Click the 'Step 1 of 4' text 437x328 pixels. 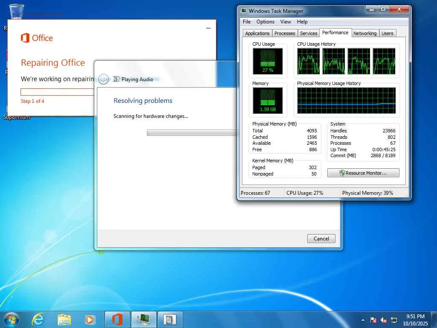(32, 101)
